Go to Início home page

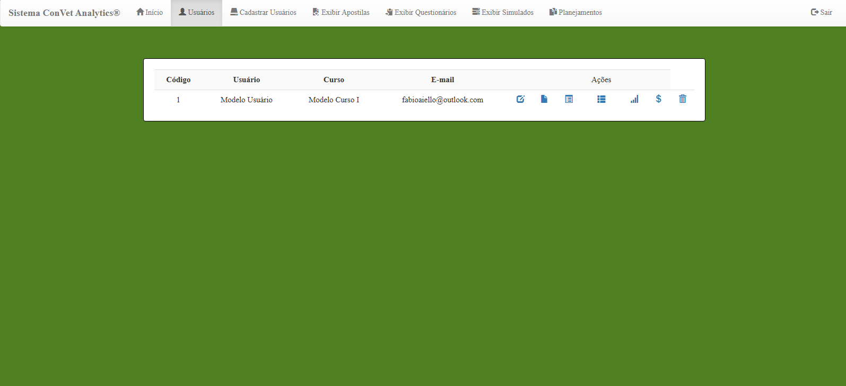point(150,13)
